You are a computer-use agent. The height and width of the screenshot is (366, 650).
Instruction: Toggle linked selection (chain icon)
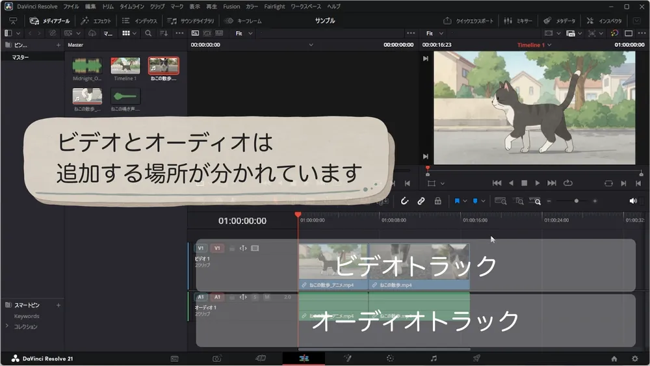pos(421,201)
